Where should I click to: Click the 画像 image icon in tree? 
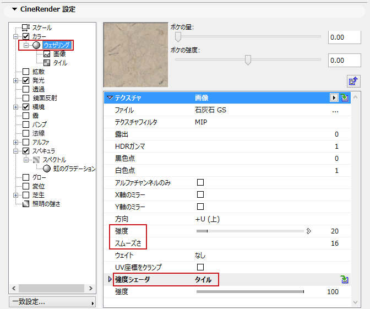(x=47, y=55)
